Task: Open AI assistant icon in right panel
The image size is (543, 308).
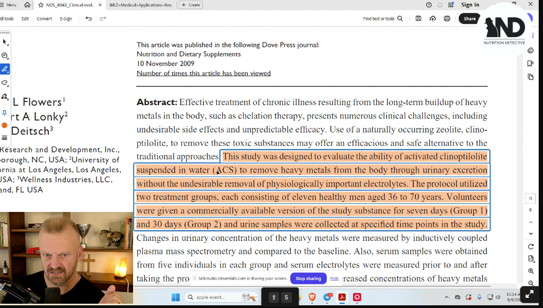Action: pyautogui.click(x=531, y=50)
